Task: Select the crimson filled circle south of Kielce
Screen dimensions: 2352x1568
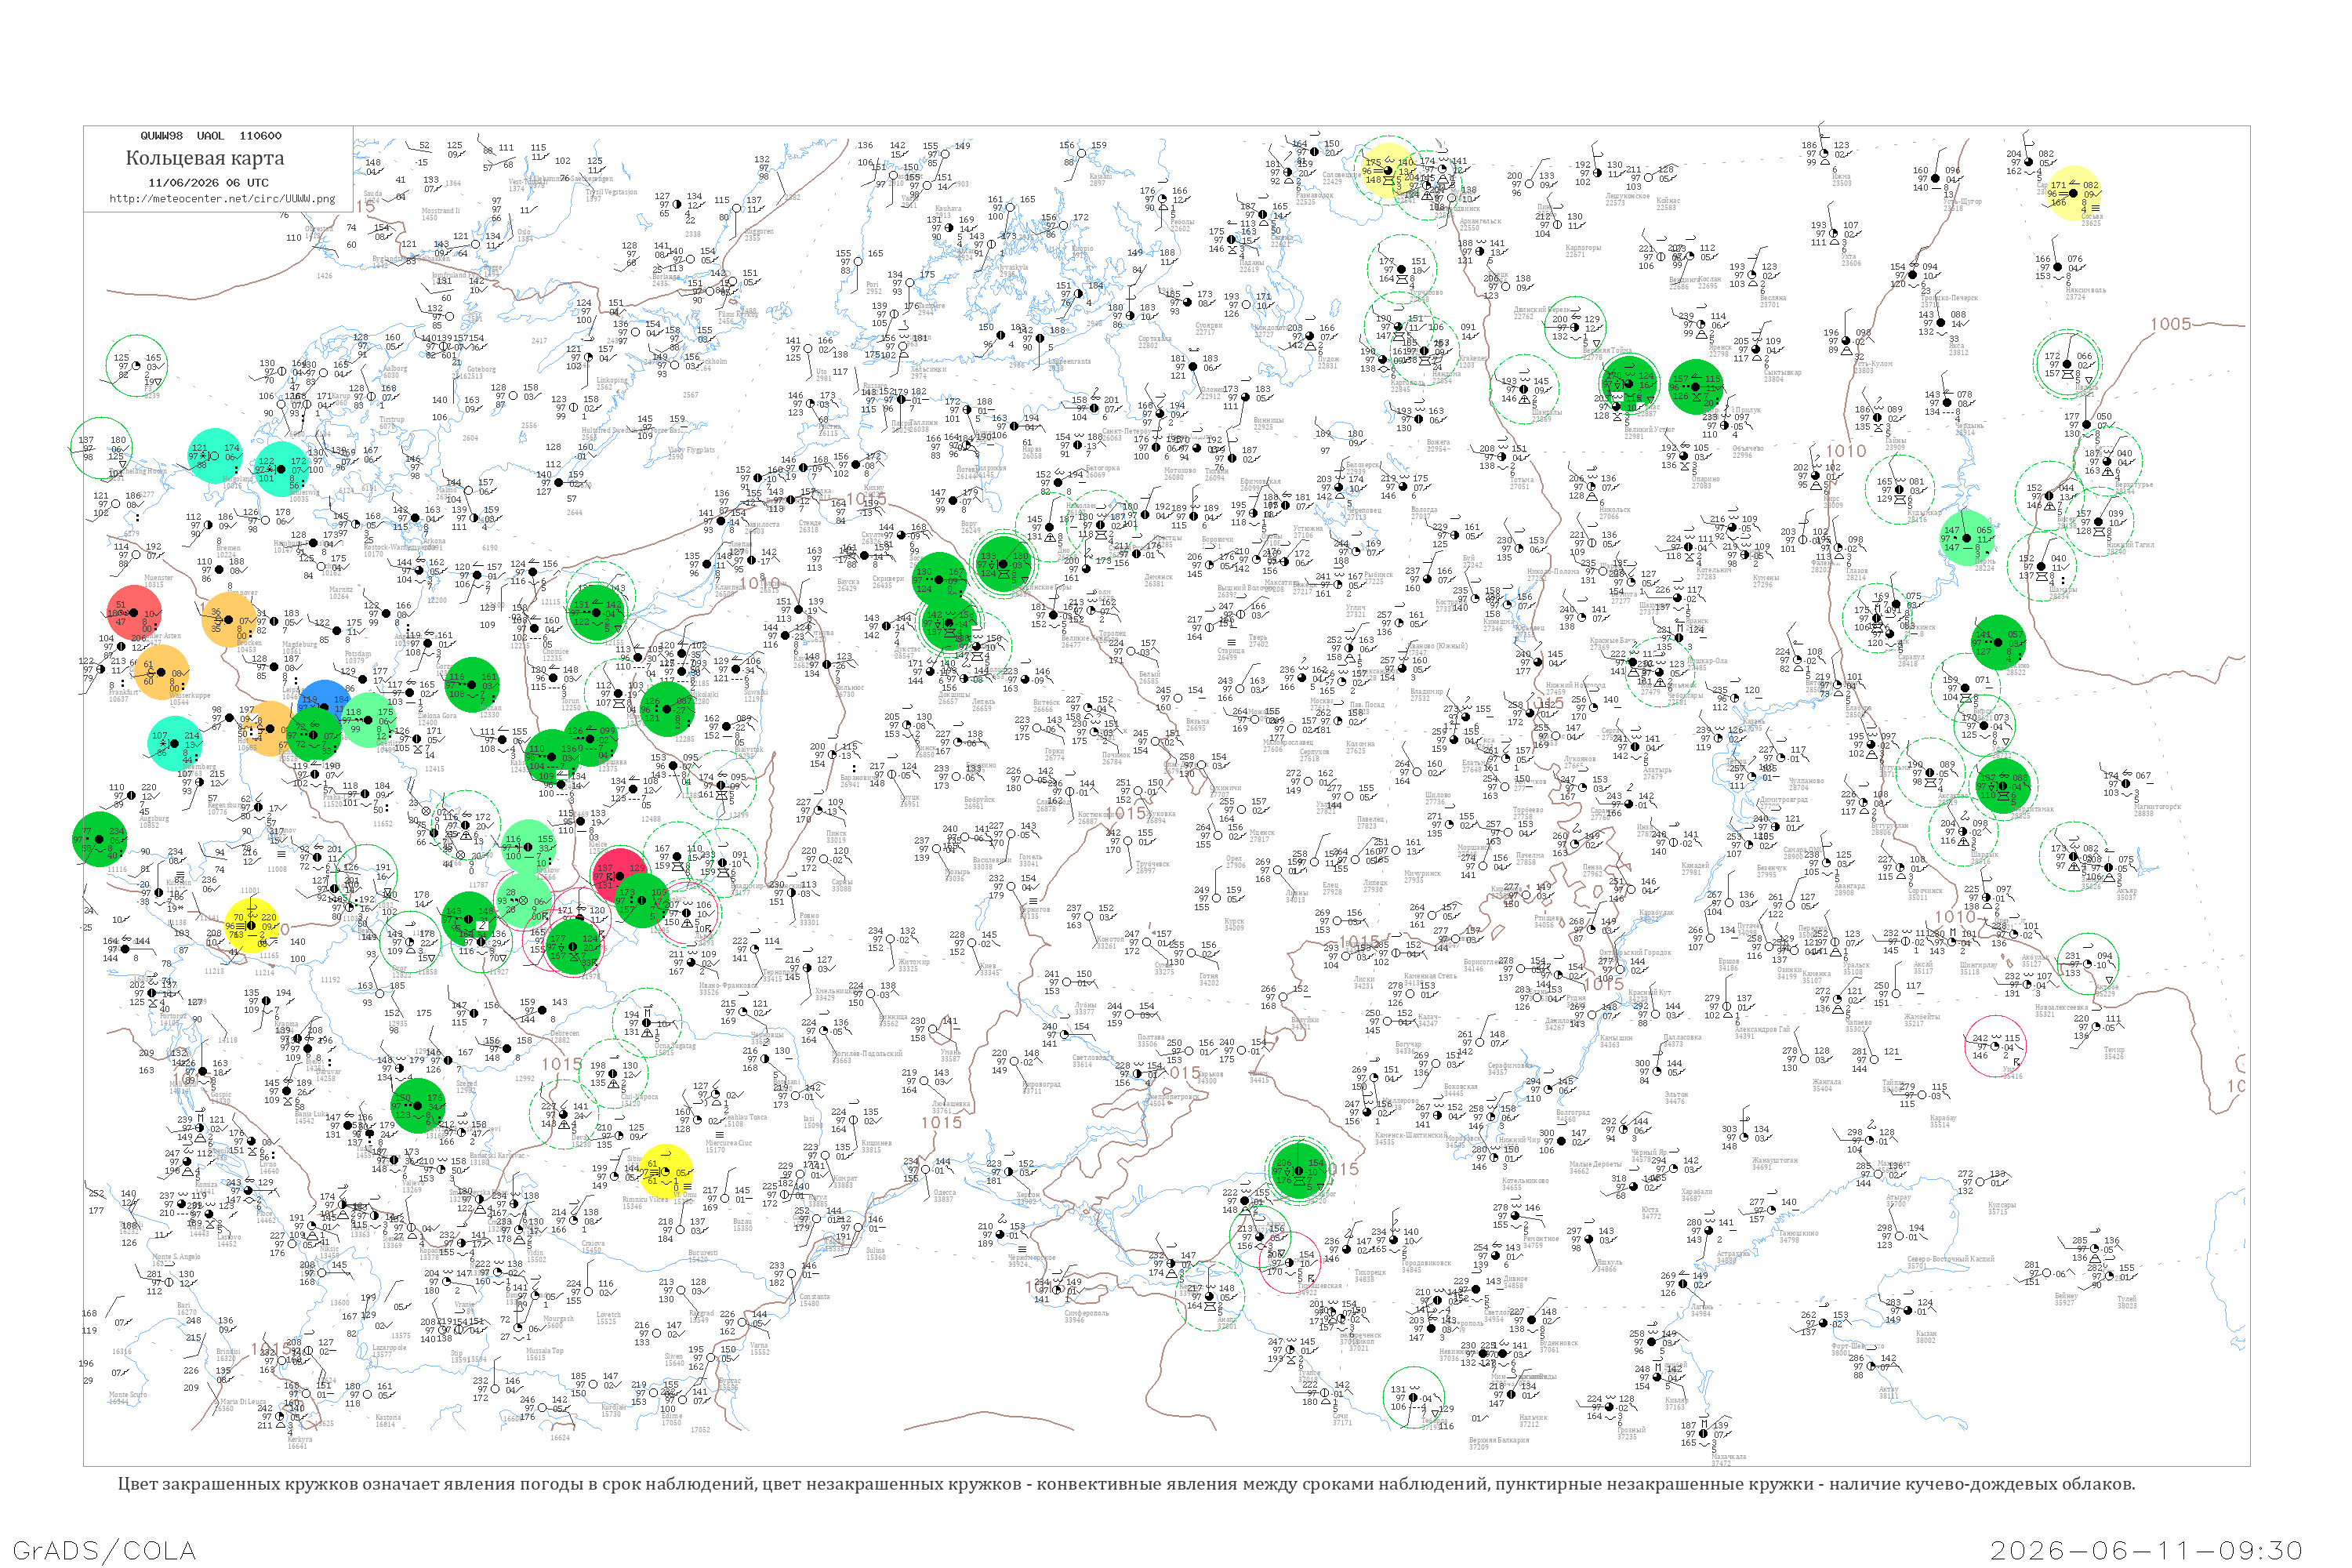Action: 619,874
